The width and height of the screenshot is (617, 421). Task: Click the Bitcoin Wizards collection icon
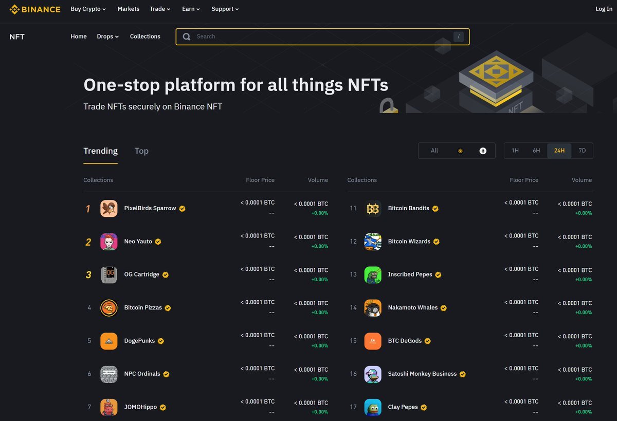coord(373,242)
